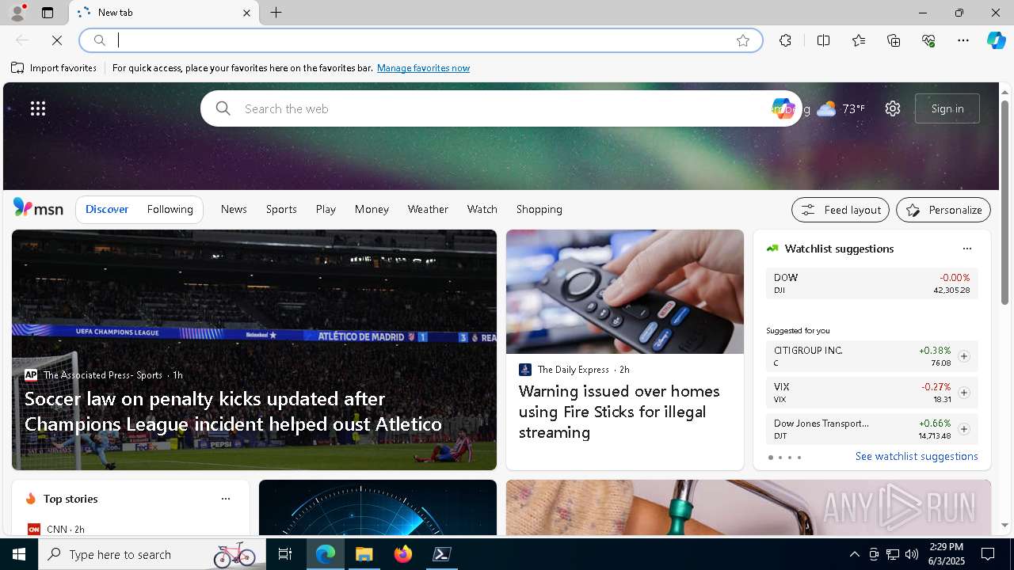Open Manage favorites now link
This screenshot has width=1014, height=570.
pyautogui.click(x=423, y=68)
